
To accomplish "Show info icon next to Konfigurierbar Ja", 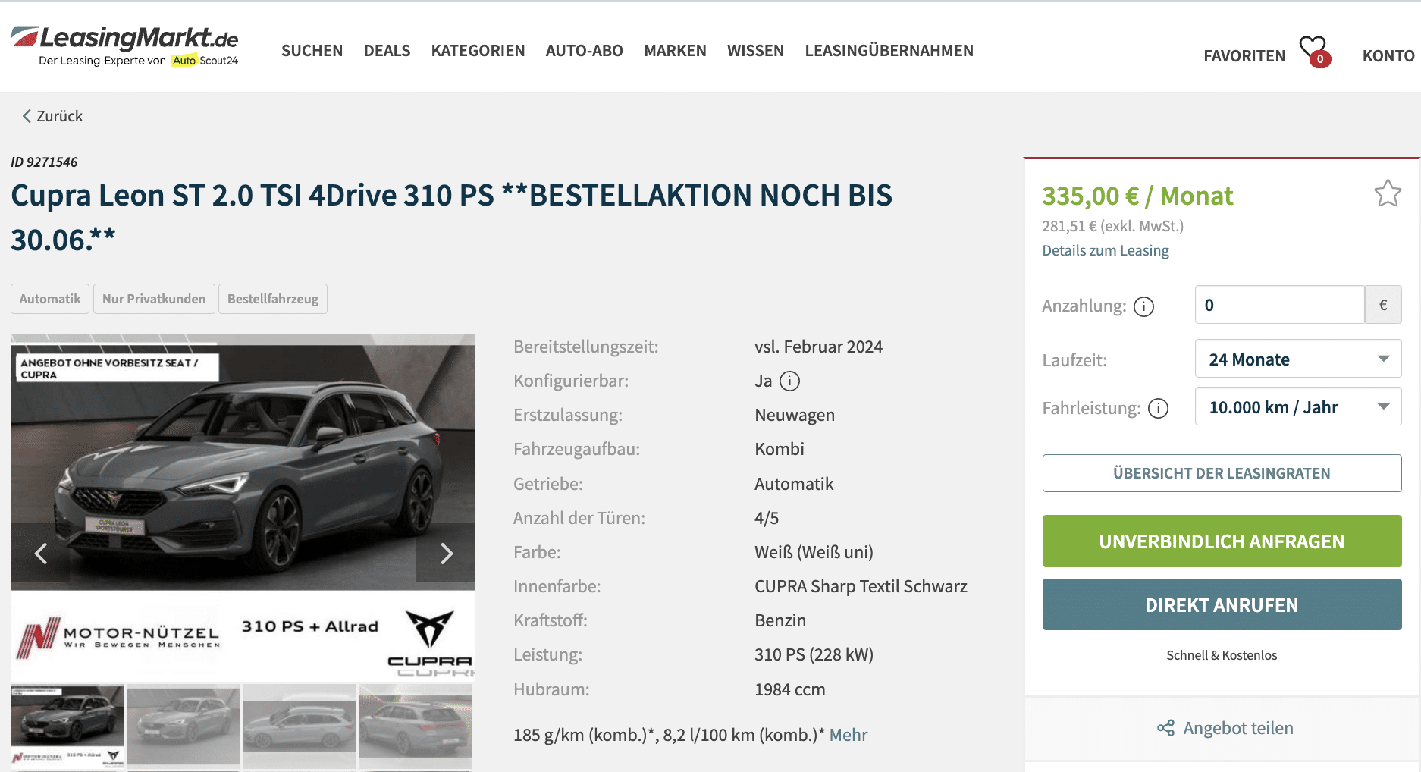I will [789, 381].
